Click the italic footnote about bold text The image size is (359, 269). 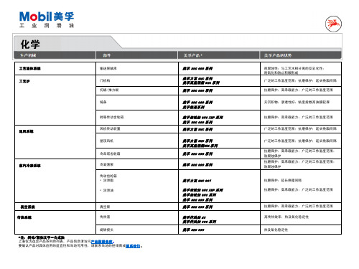pos(42,237)
